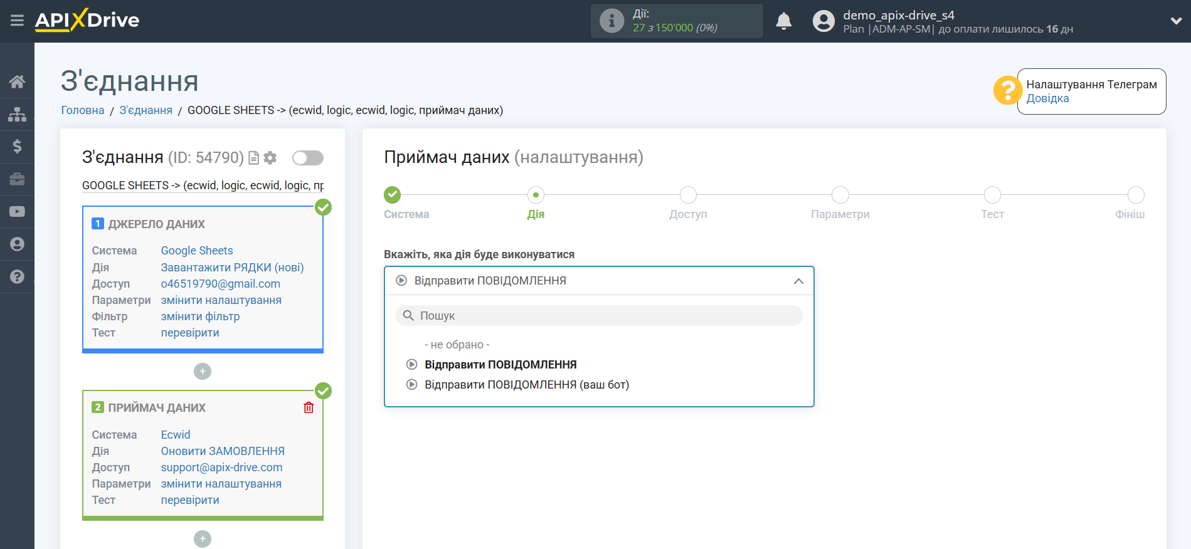1191x549 pixels.
Task: Expand the account menu chevron
Action: tap(1176, 21)
